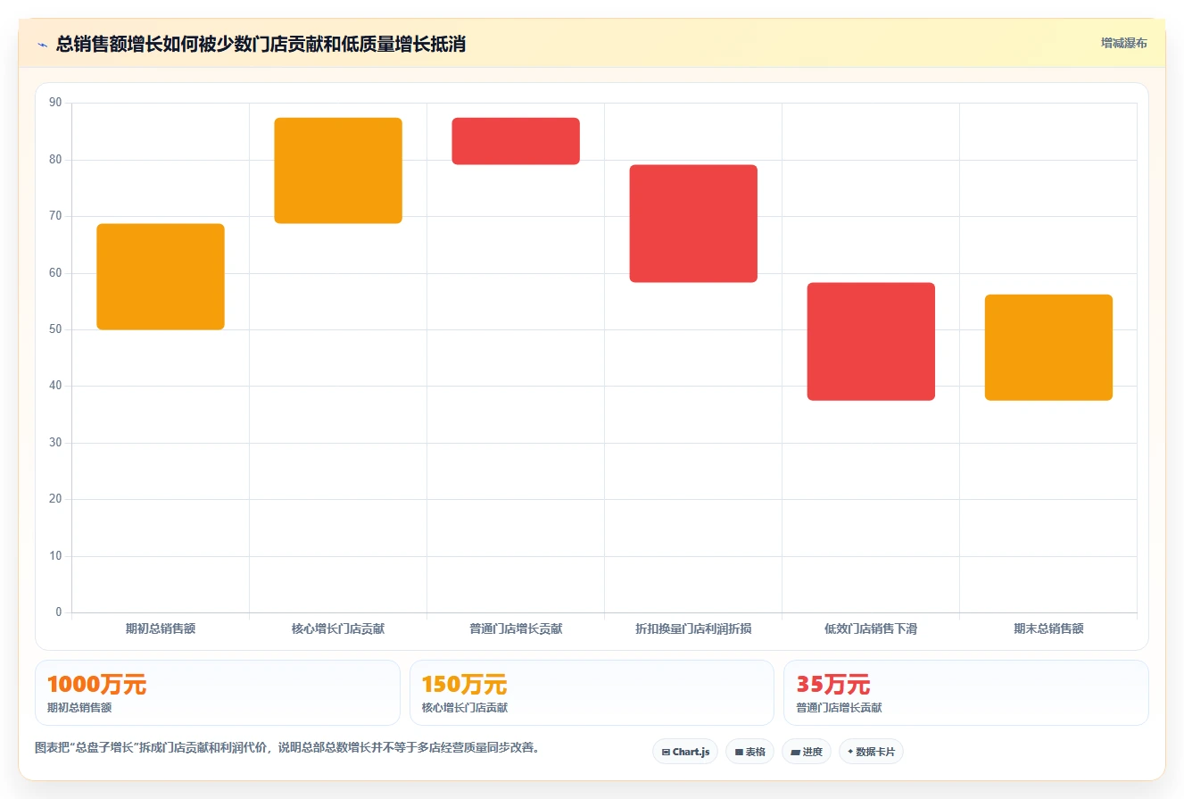Click the y-axis value 90
Viewport: 1184px width, 799px height.
pyautogui.click(x=55, y=103)
